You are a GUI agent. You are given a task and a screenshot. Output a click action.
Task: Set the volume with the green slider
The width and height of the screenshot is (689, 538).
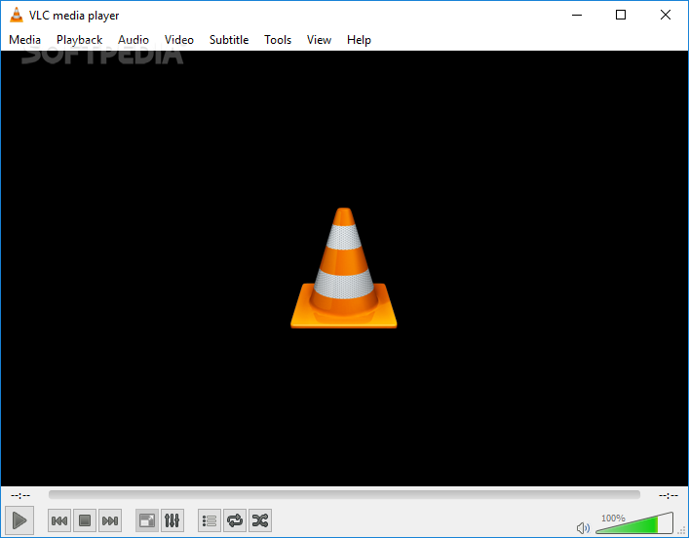click(634, 523)
